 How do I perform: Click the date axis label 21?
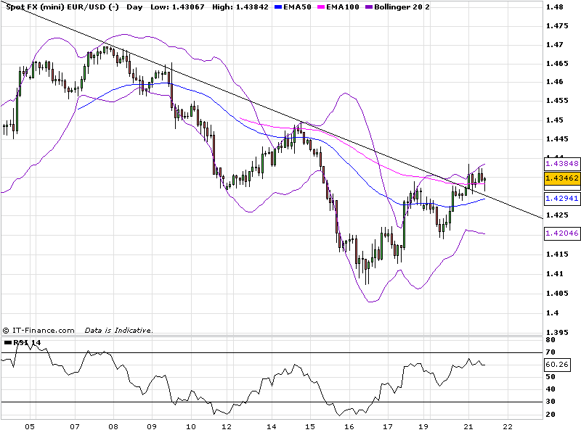tap(468, 426)
